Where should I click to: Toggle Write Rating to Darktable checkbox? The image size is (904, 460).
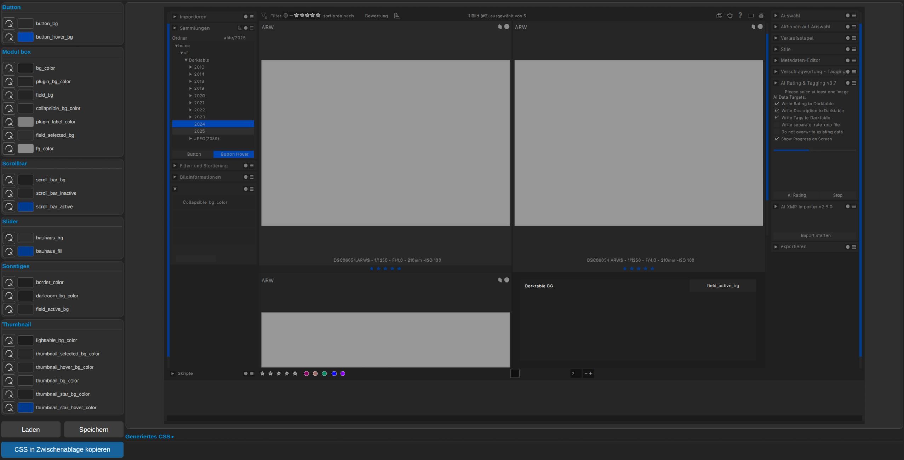pyautogui.click(x=777, y=104)
